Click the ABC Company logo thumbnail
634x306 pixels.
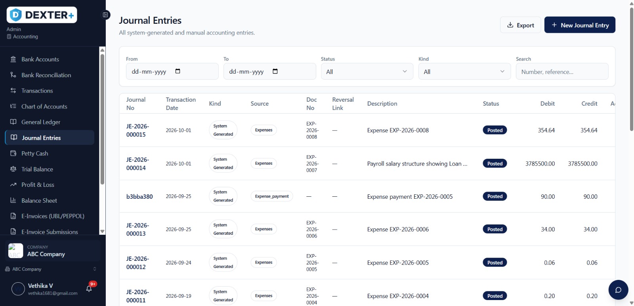tap(16, 251)
